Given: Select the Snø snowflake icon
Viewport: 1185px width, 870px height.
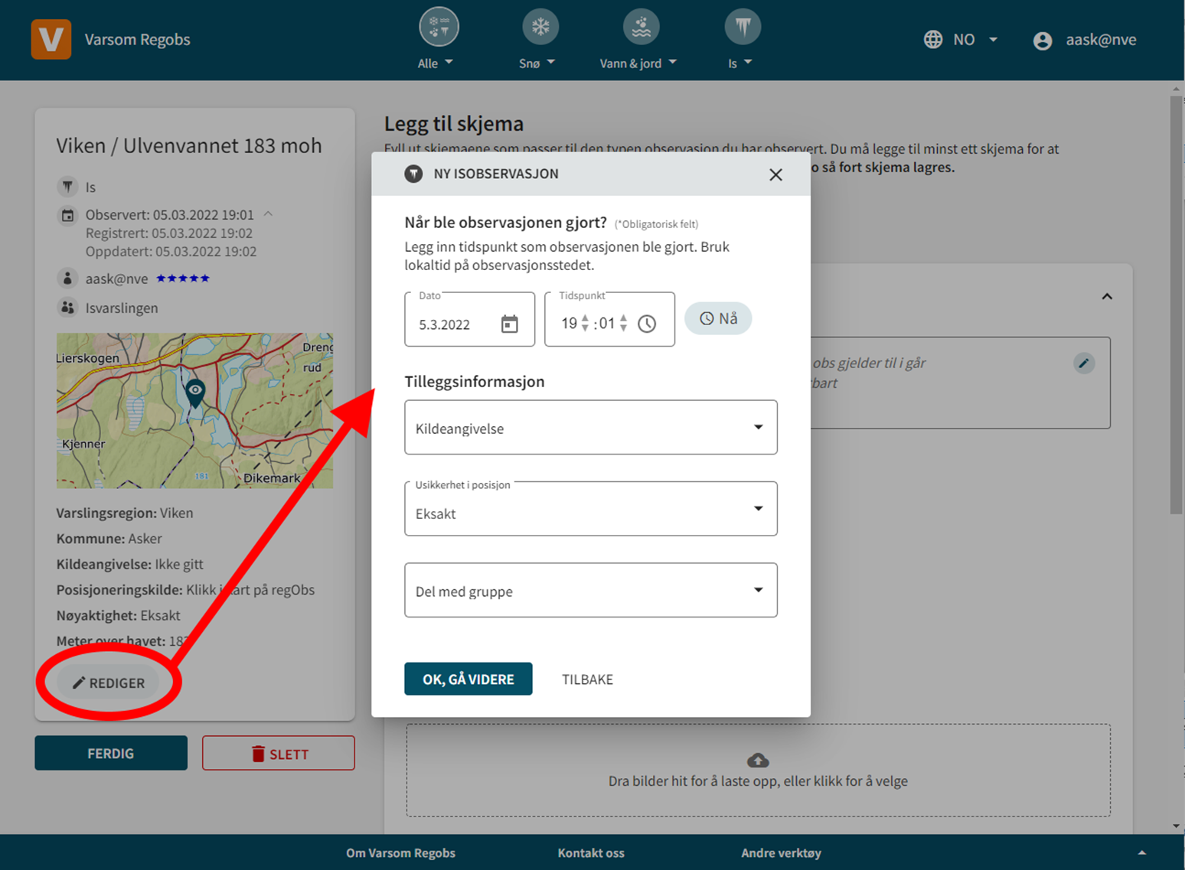Looking at the screenshot, I should click(540, 27).
